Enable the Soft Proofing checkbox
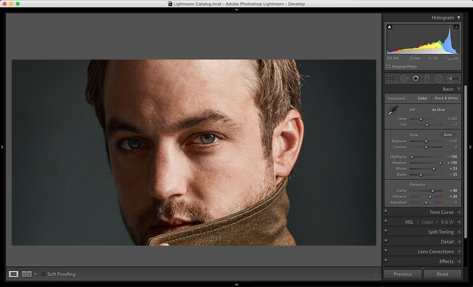Image resolution: width=473 pixels, height=287 pixels. pyautogui.click(x=43, y=274)
